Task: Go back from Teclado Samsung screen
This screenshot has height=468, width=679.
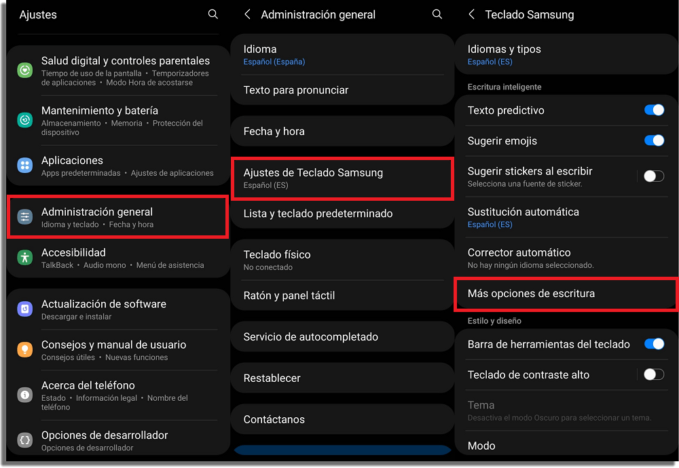Action: coord(472,14)
